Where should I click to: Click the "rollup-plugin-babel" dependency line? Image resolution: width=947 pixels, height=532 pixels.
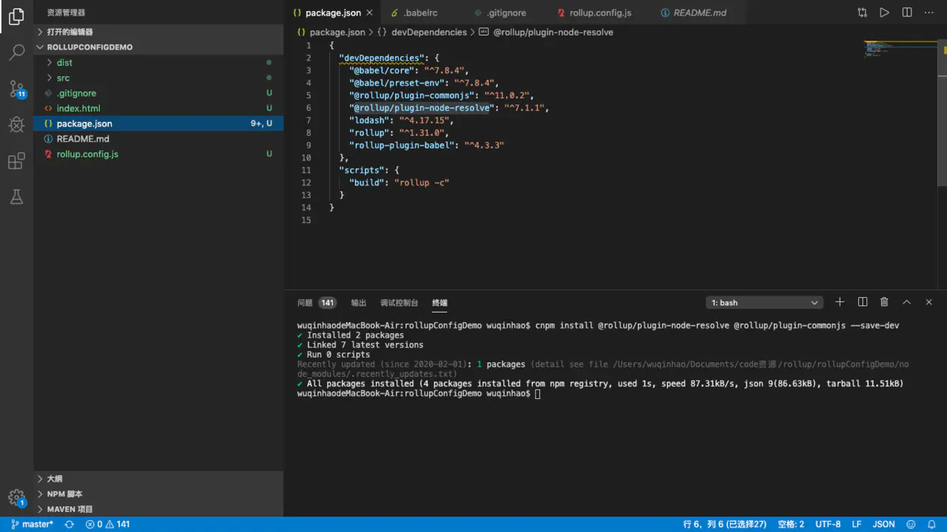click(427, 146)
